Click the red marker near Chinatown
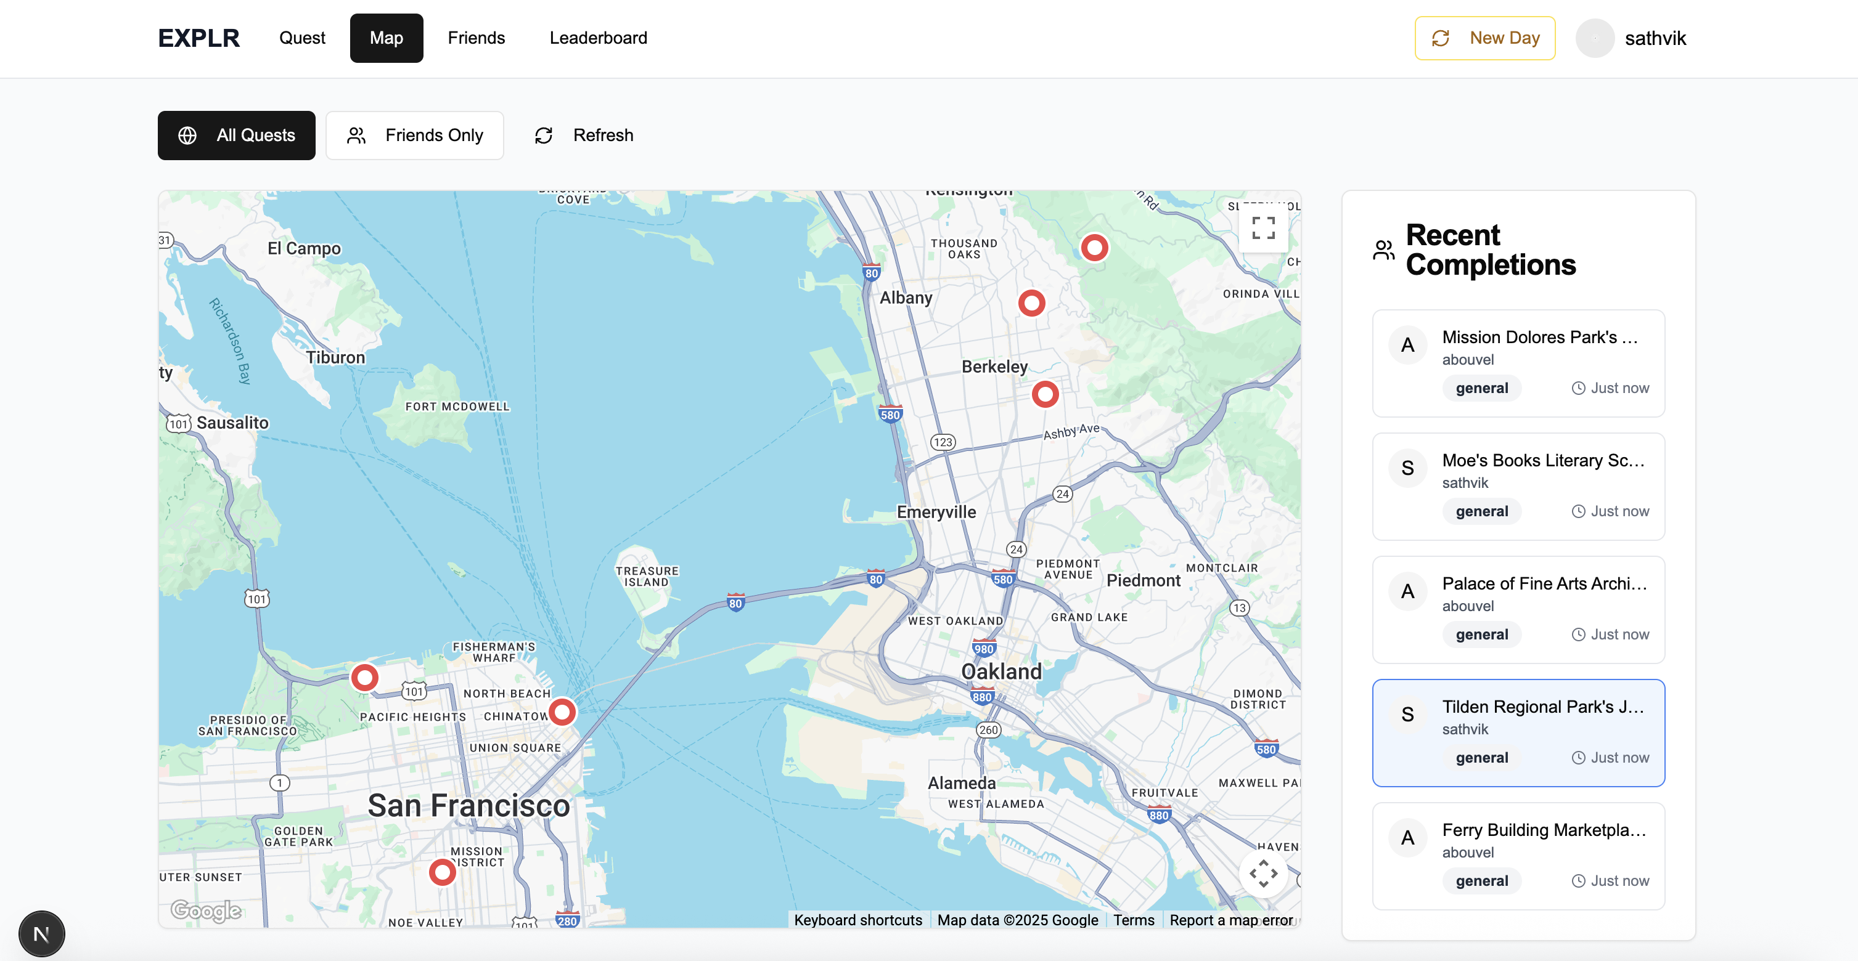 click(x=562, y=712)
